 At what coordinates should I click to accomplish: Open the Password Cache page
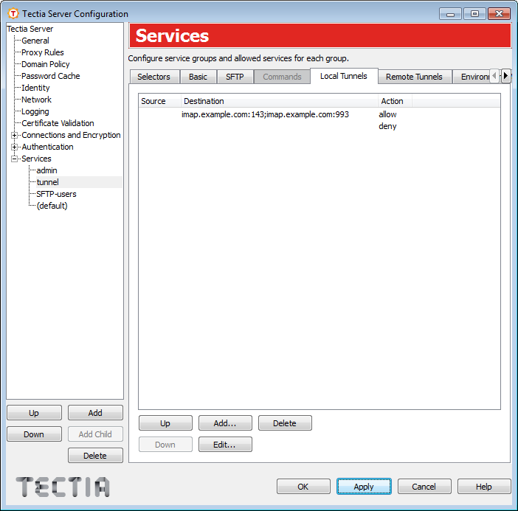coord(51,76)
